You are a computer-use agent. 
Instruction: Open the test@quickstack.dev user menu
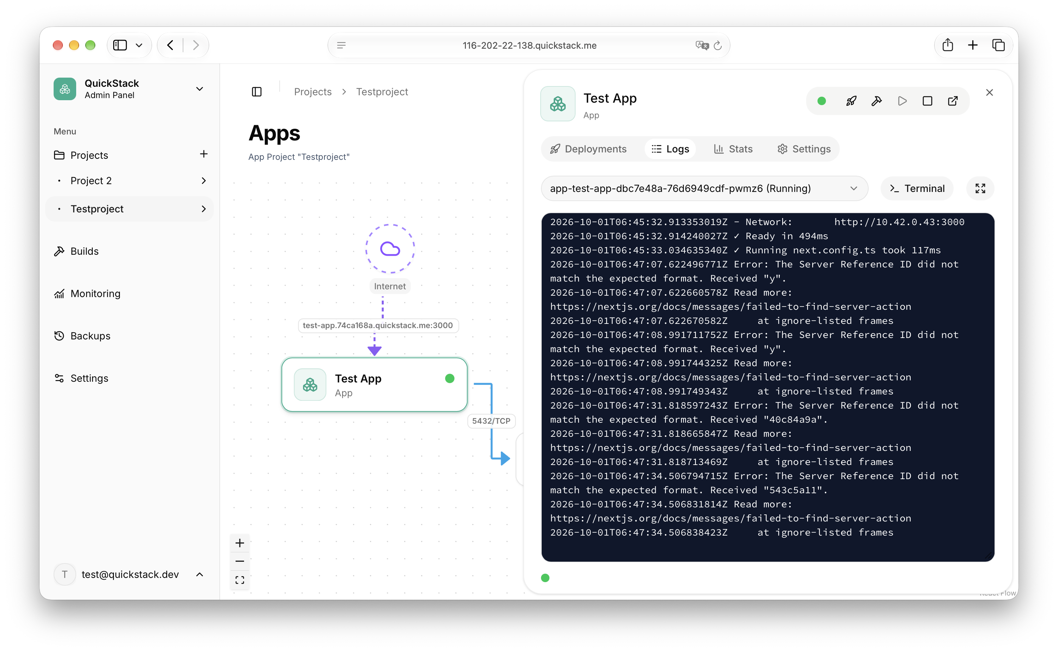pyautogui.click(x=129, y=574)
